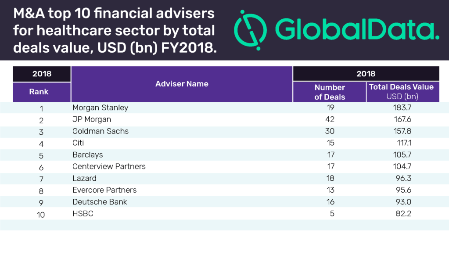Click the Adviser Name column header
The image size is (449, 255).
coord(182,84)
